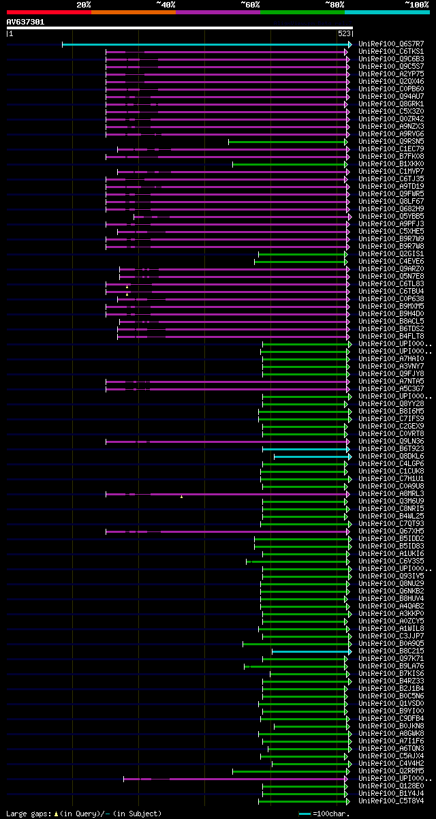This screenshot has height=819, width=436.
Task: Open the UniRef100_C0P638 entry
Action: click(x=391, y=299)
